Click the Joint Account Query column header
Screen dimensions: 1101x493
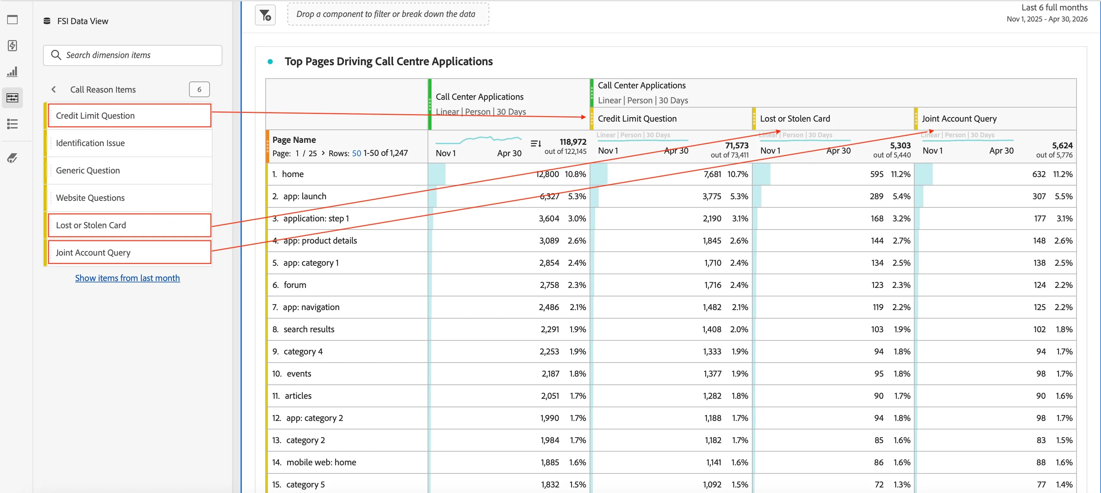coord(959,118)
